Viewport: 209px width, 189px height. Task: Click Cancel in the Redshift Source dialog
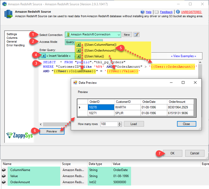click(x=195, y=153)
